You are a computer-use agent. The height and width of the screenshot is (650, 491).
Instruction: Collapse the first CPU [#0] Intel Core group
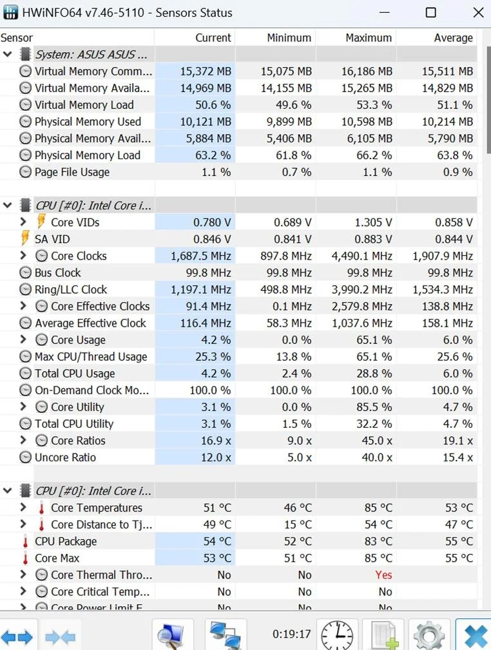[8, 206]
